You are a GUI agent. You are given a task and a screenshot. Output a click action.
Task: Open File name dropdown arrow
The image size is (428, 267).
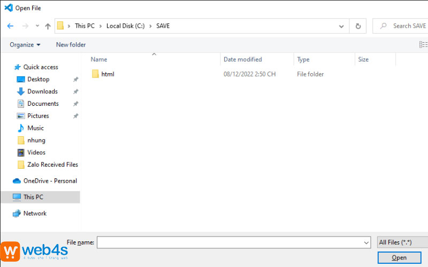366,242
